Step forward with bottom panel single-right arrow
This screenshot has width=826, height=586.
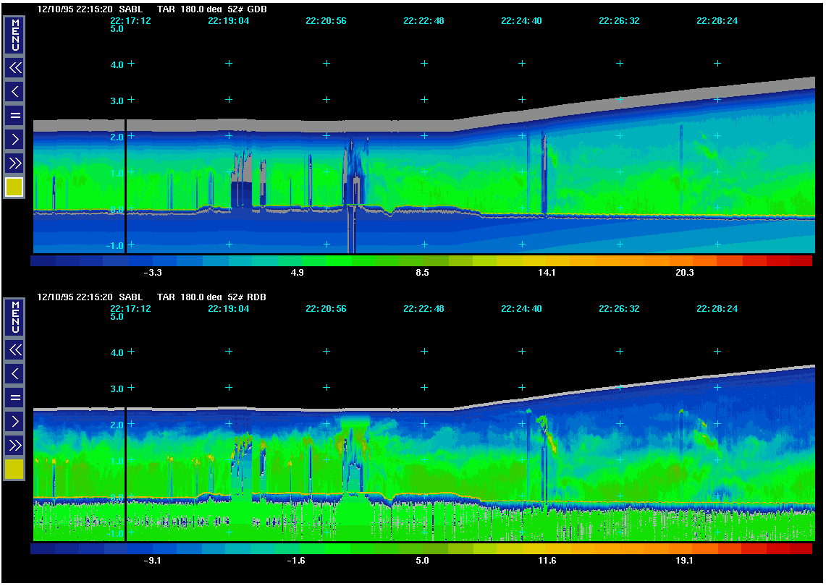[x=14, y=421]
